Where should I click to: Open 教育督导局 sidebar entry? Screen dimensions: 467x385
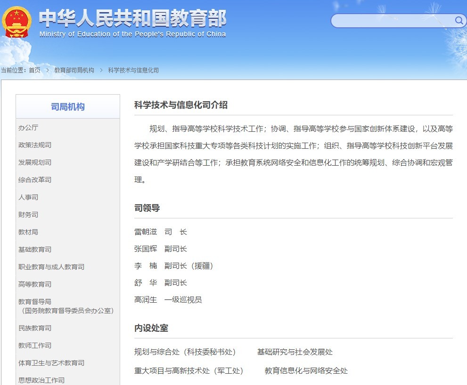[35, 302]
